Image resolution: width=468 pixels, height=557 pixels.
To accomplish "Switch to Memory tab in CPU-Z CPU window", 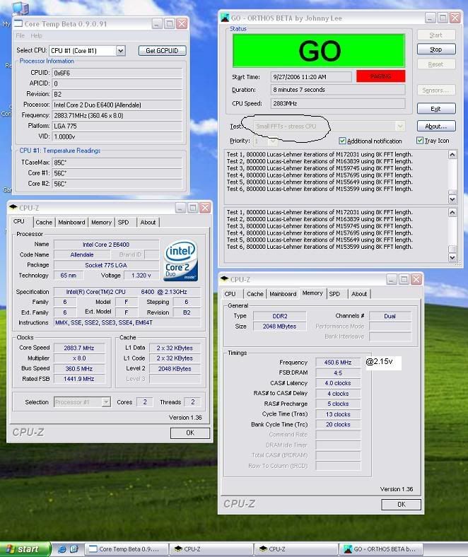I will coord(101,222).
